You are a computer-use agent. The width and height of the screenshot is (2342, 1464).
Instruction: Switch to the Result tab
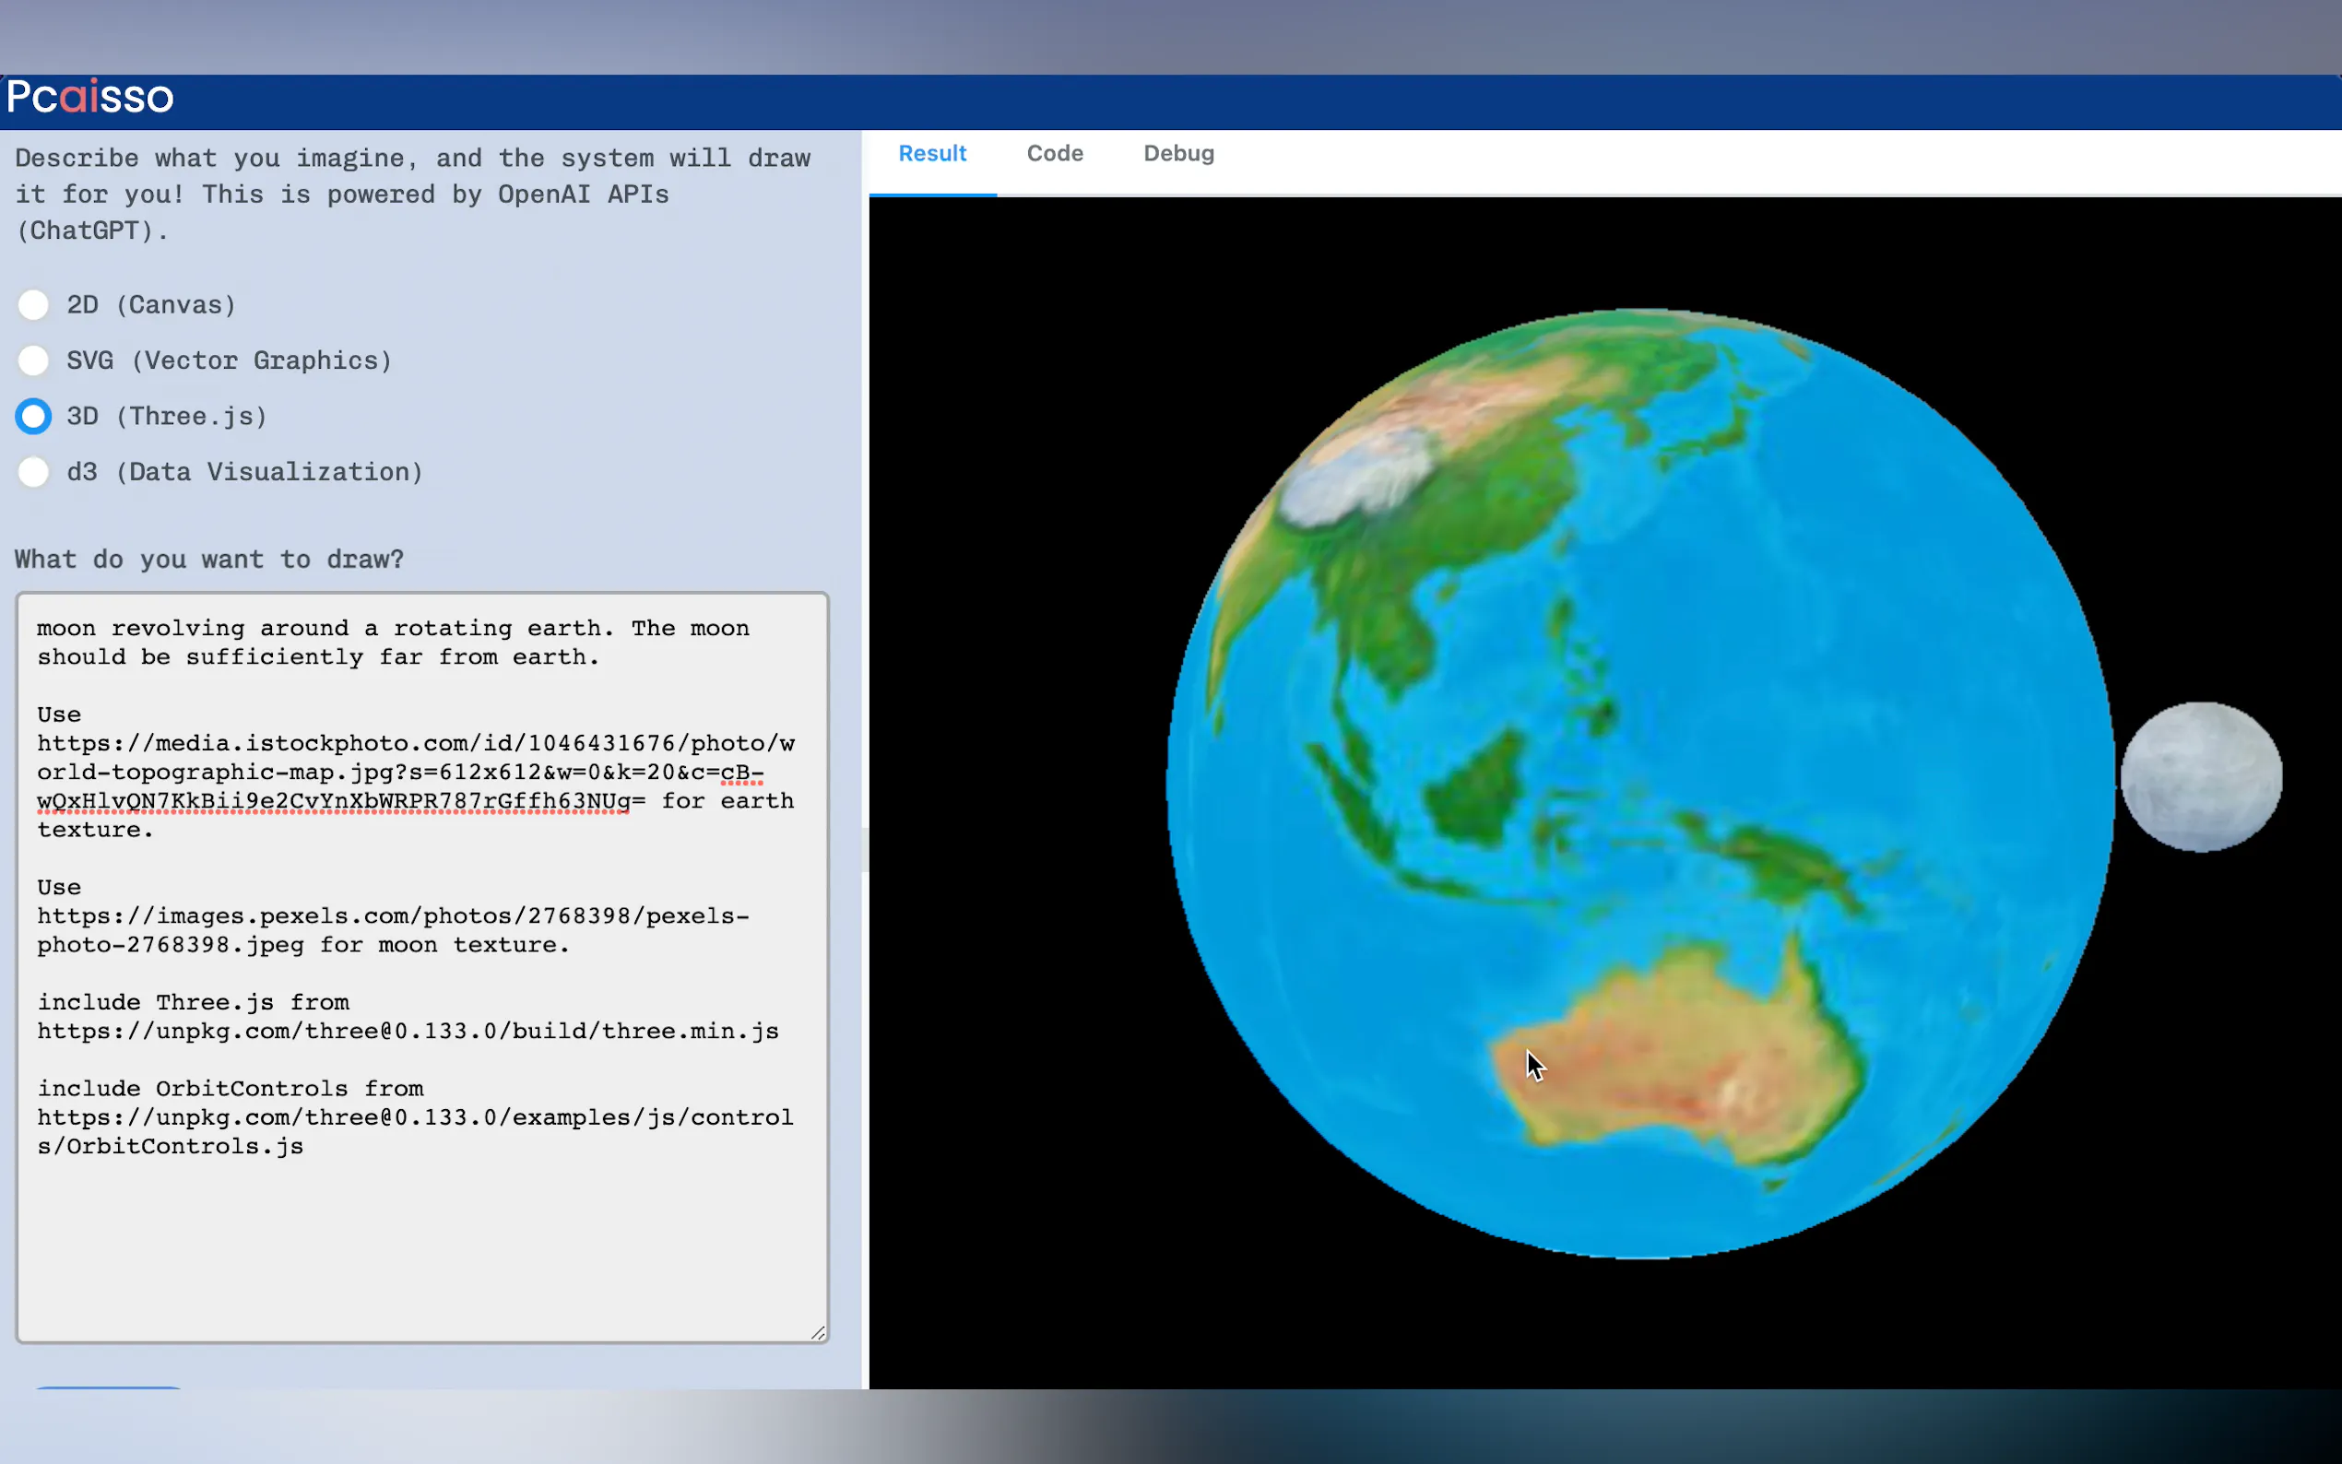[x=931, y=154]
